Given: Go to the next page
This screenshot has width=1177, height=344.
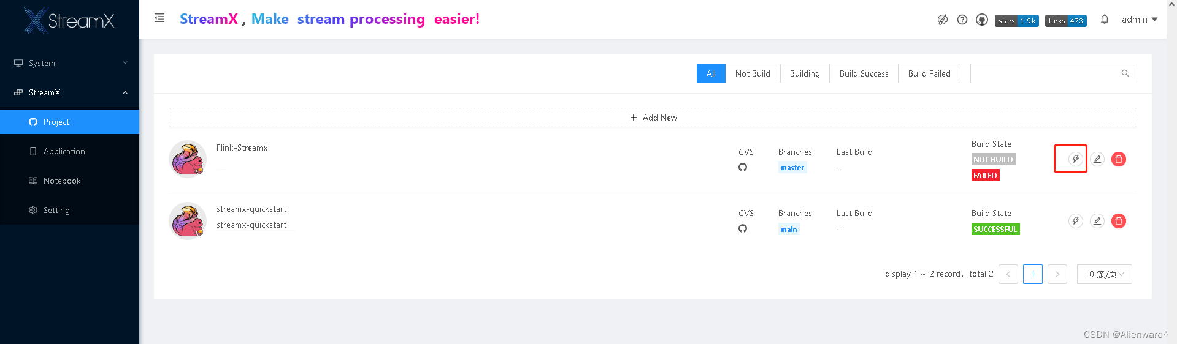Looking at the screenshot, I should pos(1057,274).
